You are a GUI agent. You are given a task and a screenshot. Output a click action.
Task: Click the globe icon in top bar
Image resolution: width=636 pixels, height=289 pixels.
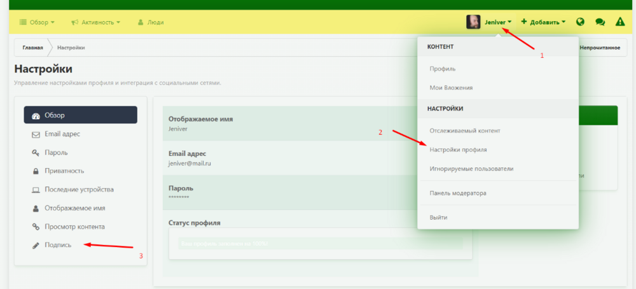(580, 22)
